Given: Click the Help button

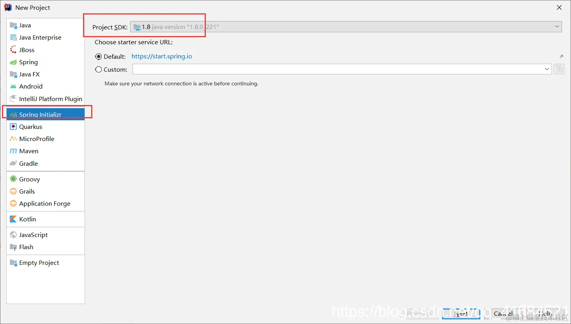Looking at the screenshot, I should pos(545,314).
